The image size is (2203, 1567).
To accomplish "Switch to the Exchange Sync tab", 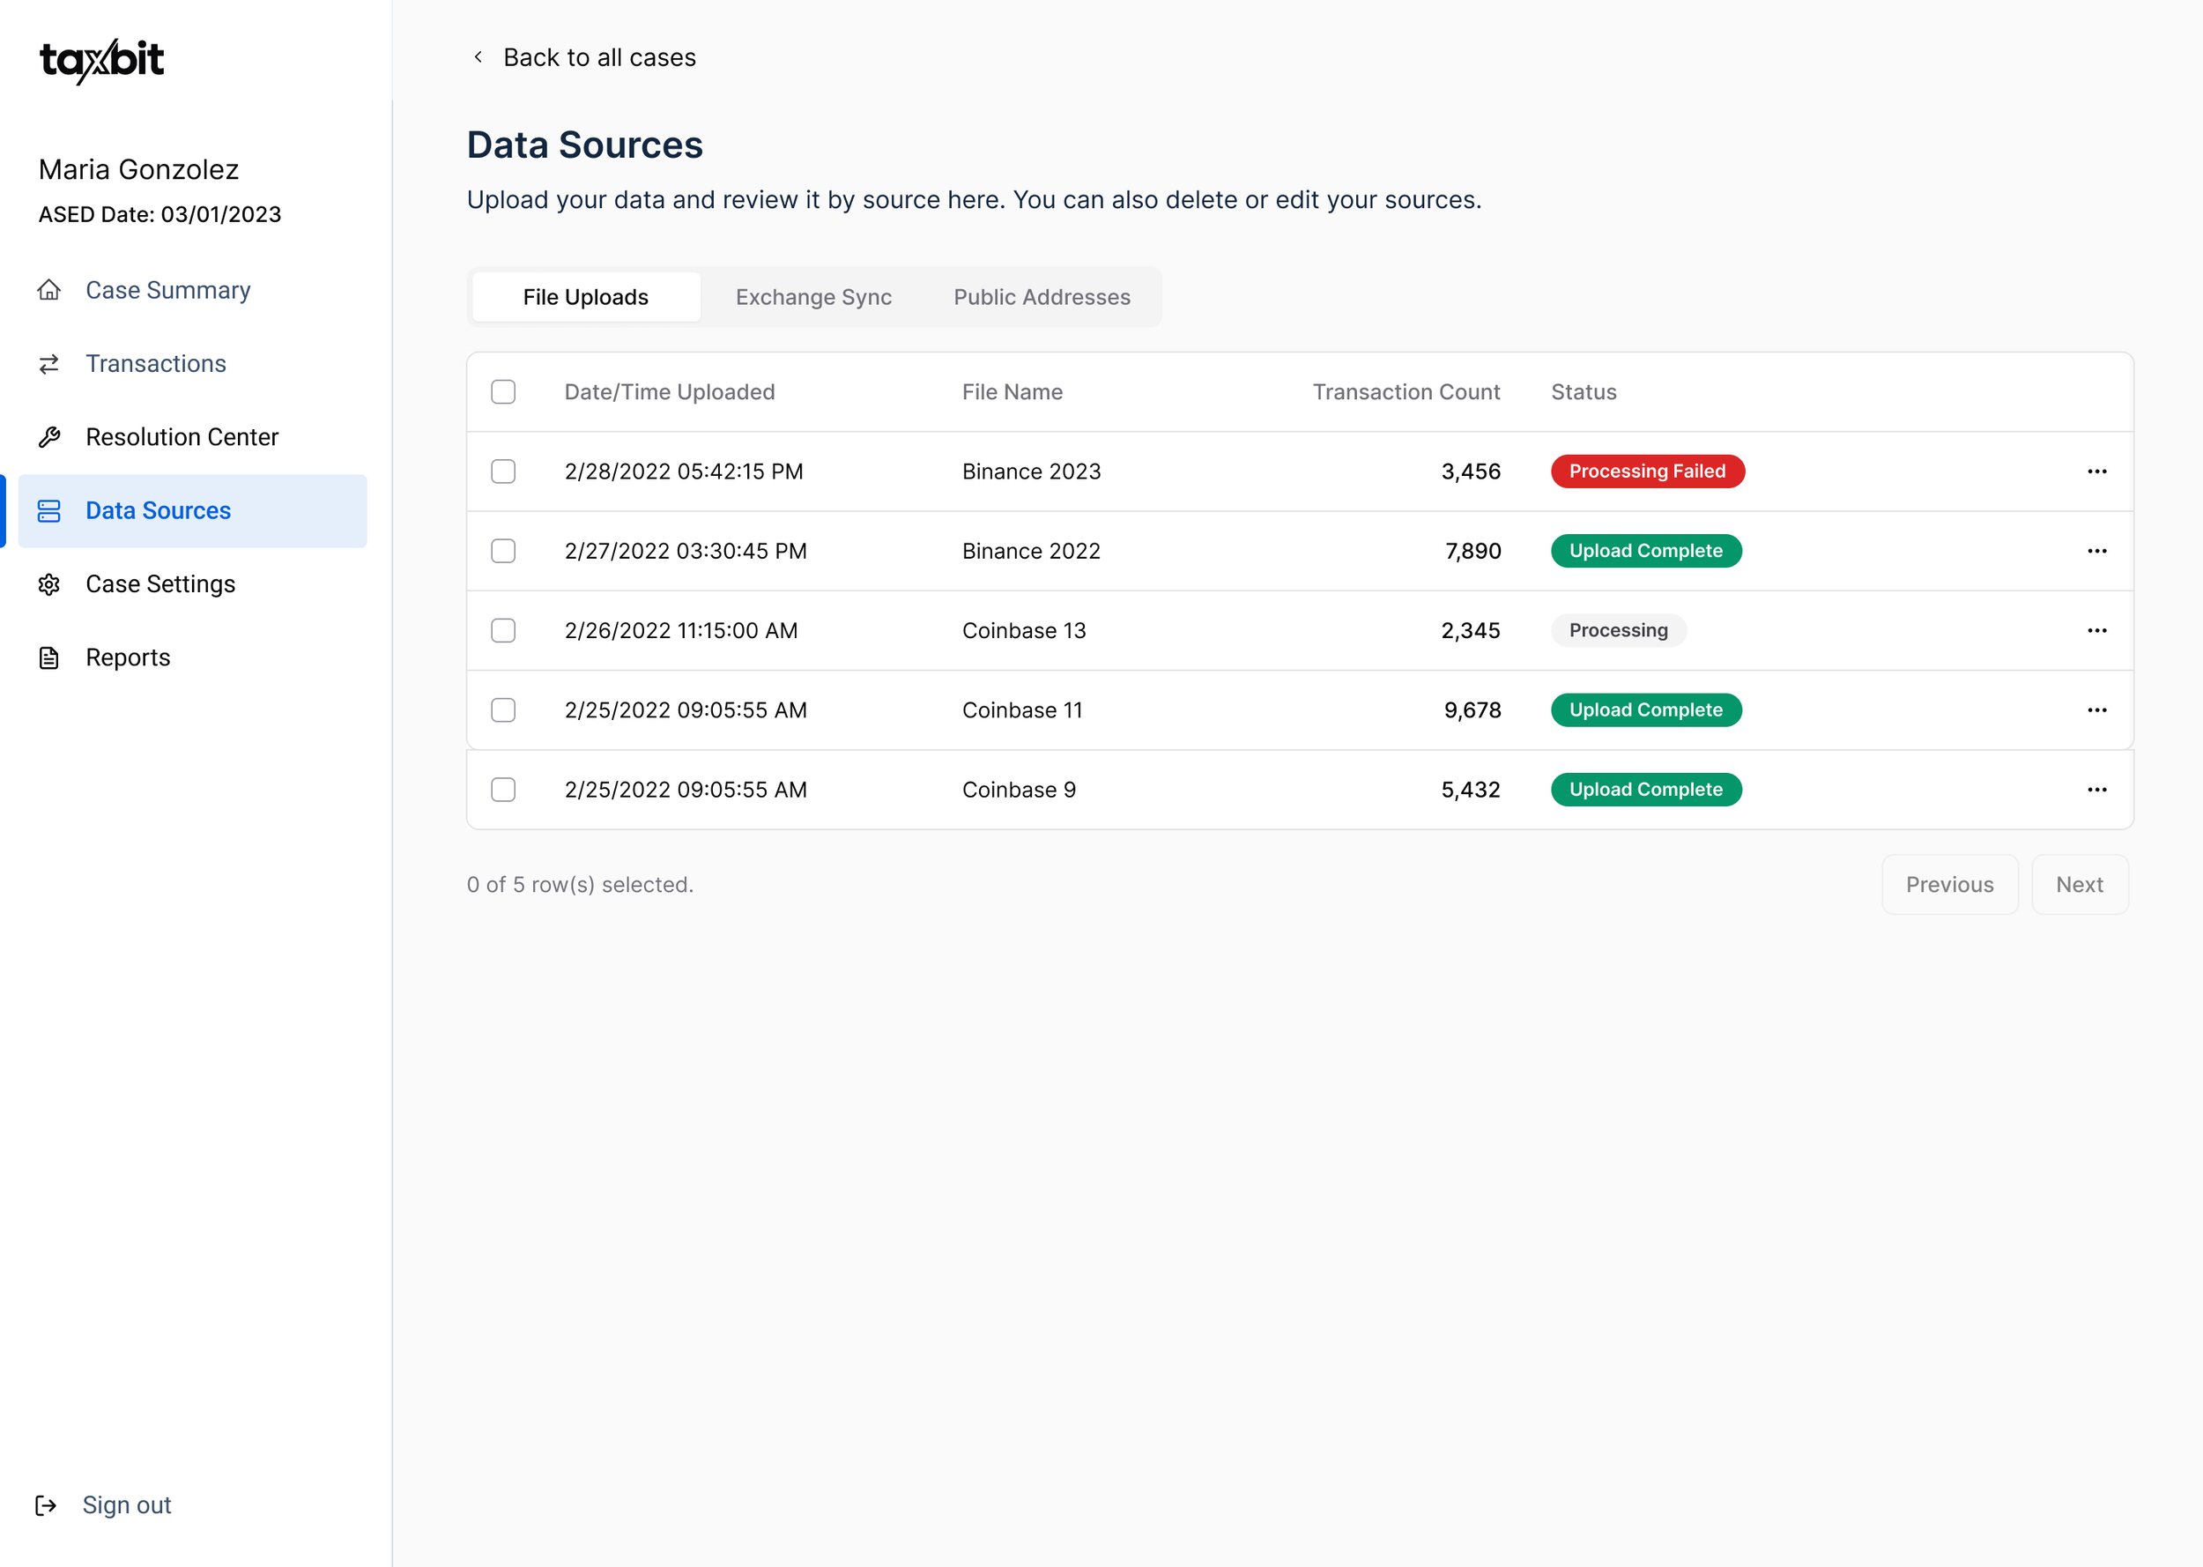I will pyautogui.click(x=813, y=297).
